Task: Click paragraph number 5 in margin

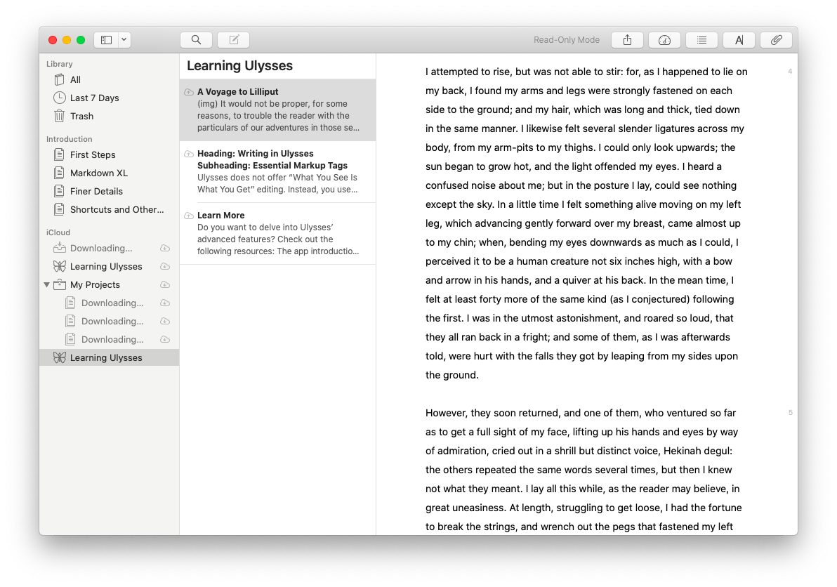Action: 790,412
